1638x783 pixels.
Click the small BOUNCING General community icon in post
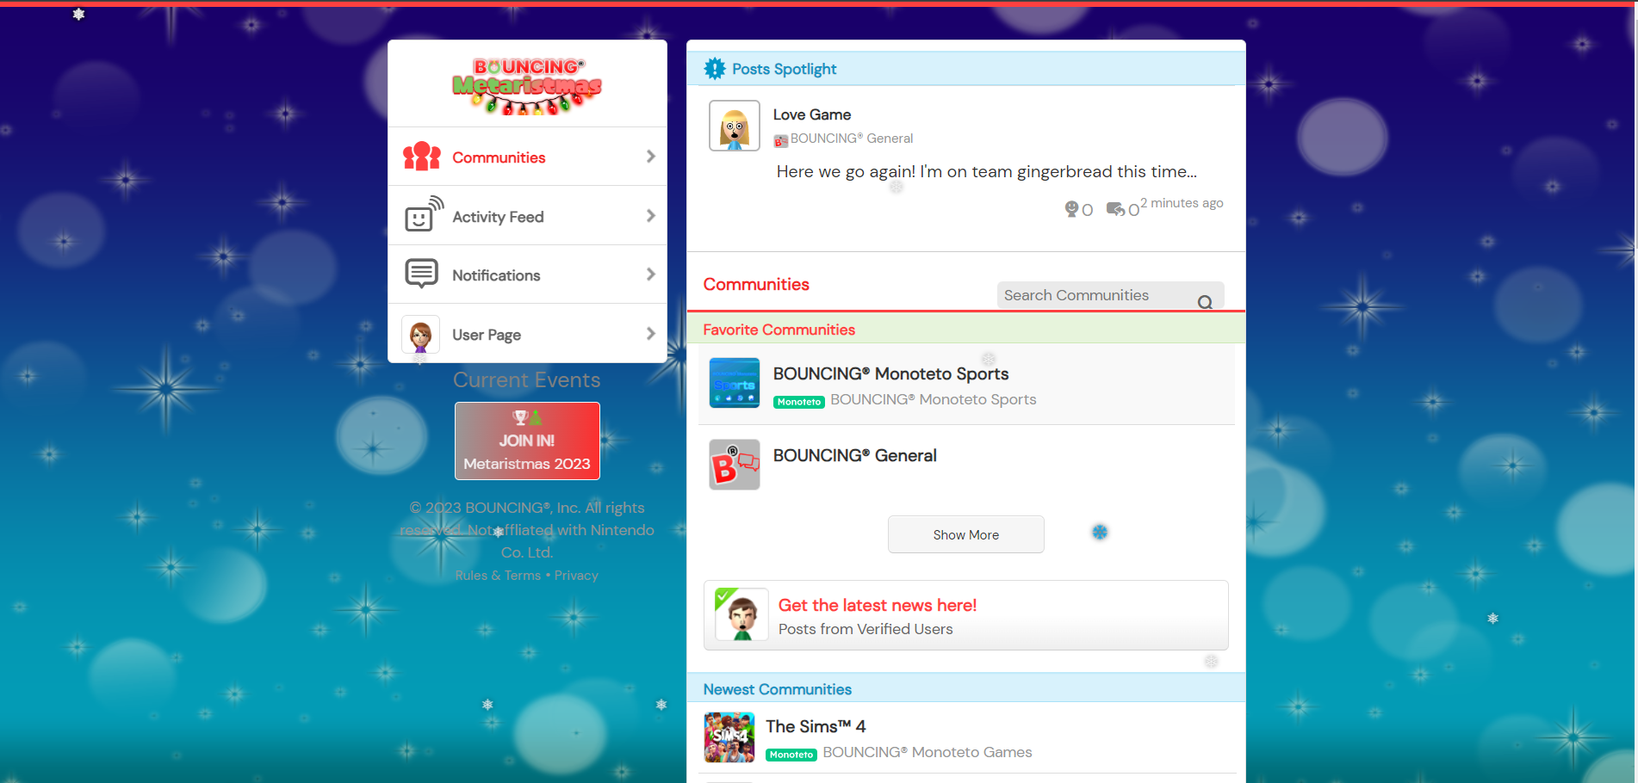(x=780, y=140)
